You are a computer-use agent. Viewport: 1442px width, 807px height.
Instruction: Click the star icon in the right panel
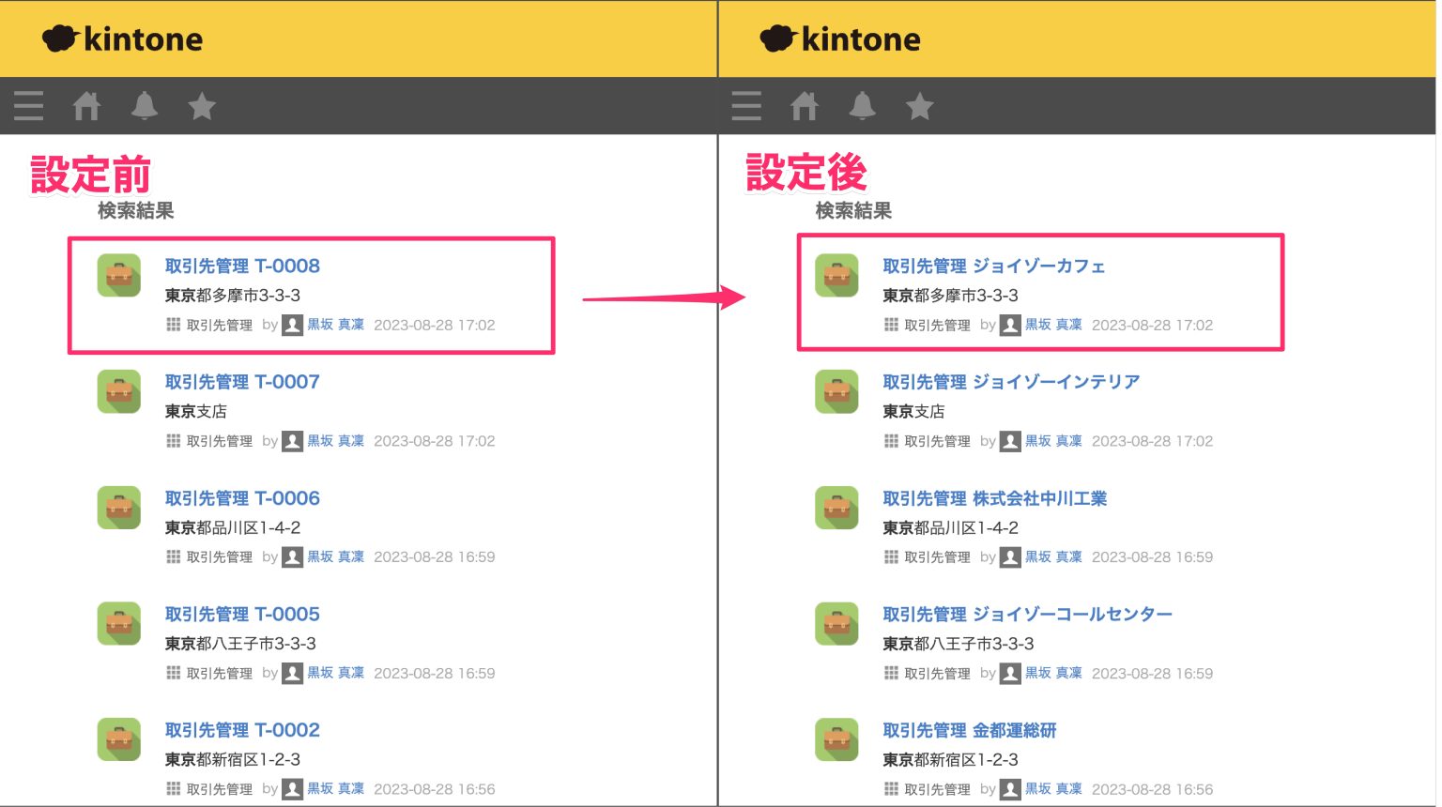click(919, 105)
